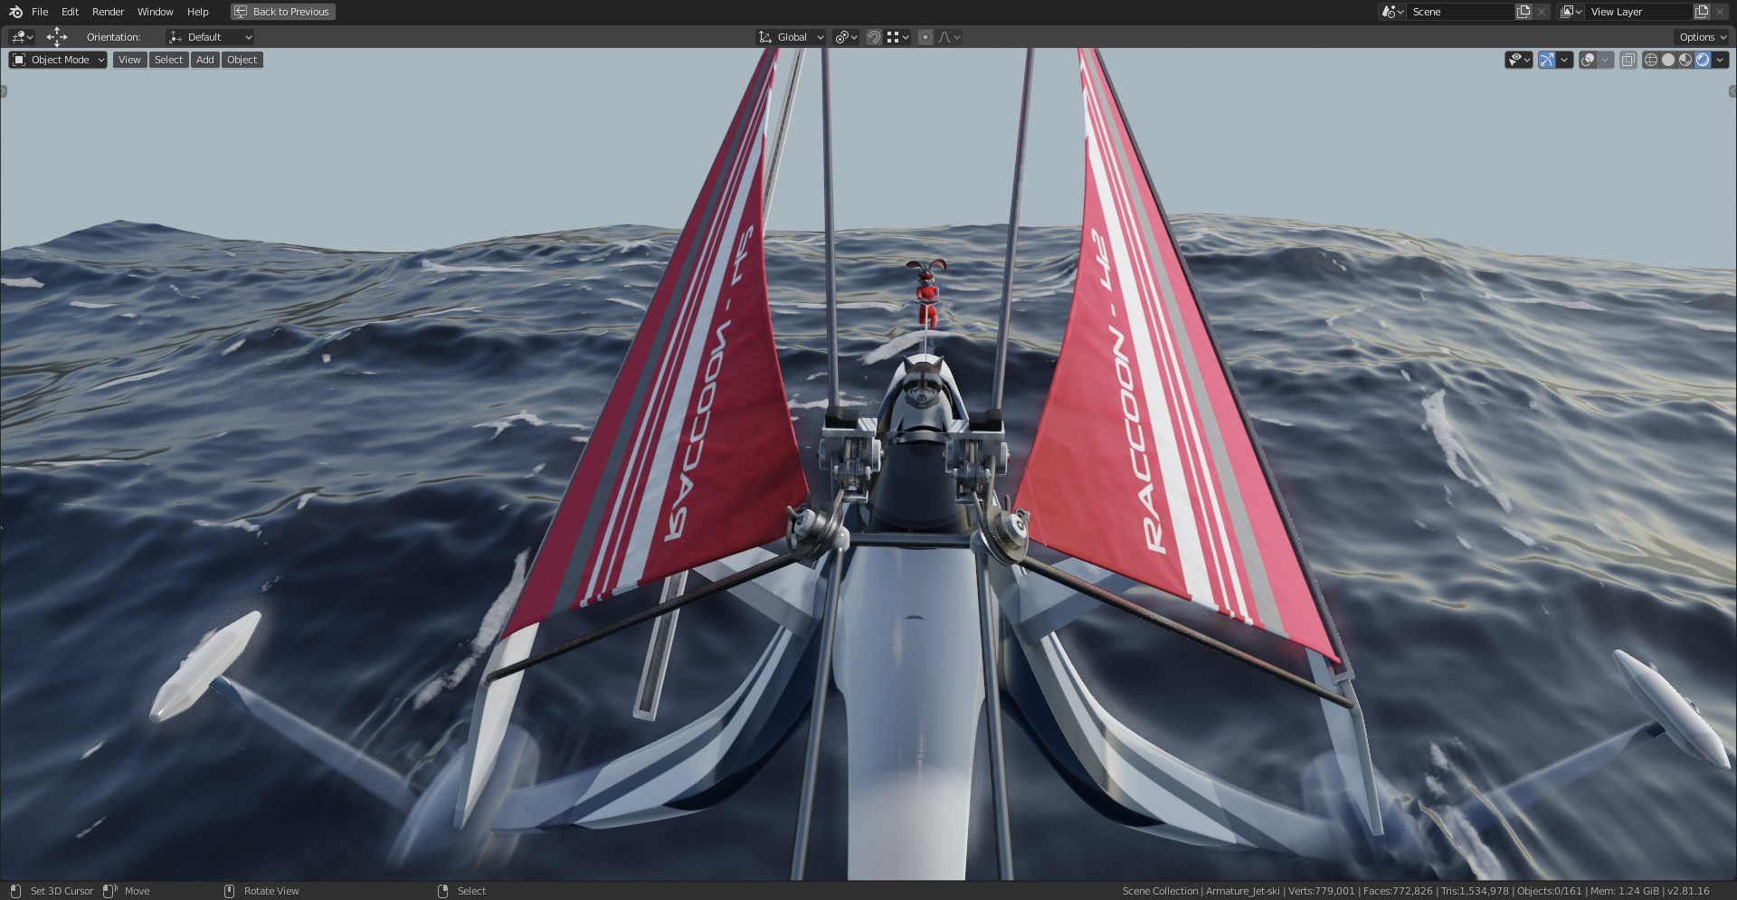This screenshot has width=1737, height=900.
Task: Add a new view layer with the copy icon
Action: [x=1702, y=12]
